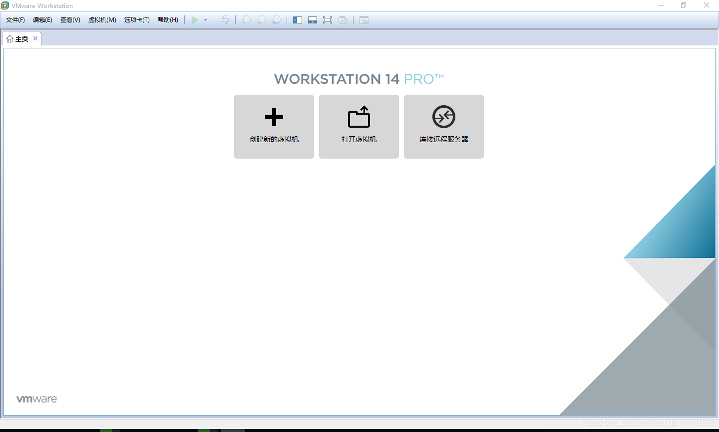Click the green Power On play icon
This screenshot has height=432, width=719.
[195, 20]
